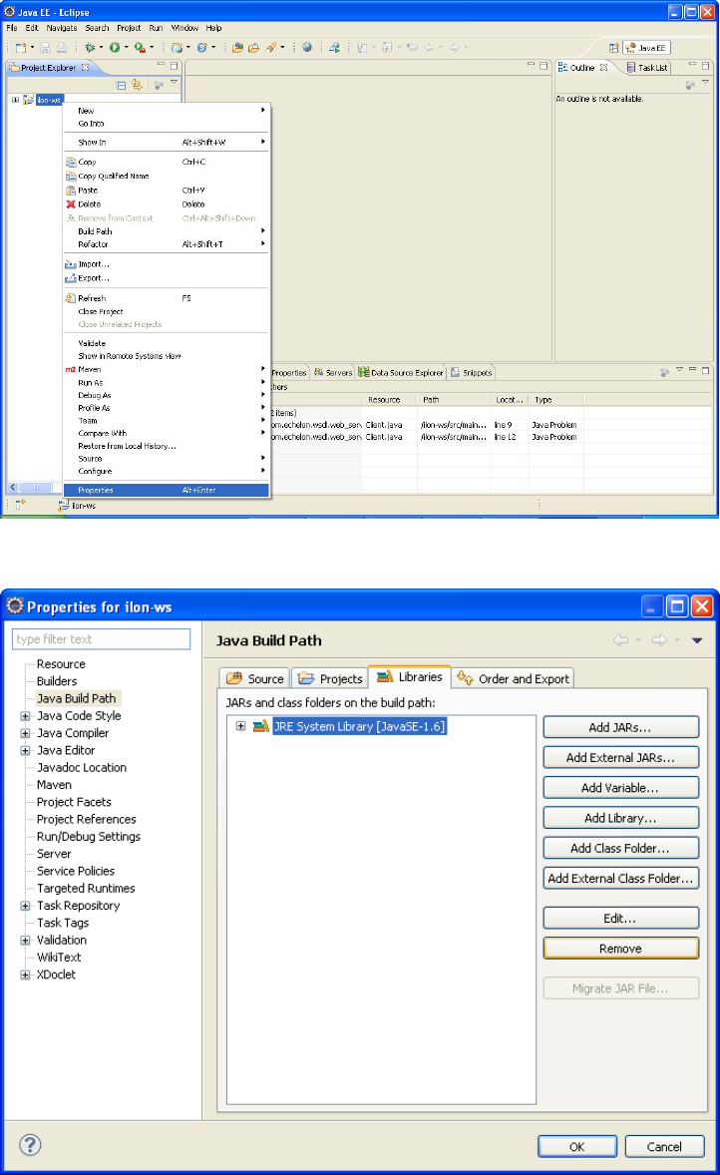Switch to the Projects tab
The image size is (720, 1175).
330,678
